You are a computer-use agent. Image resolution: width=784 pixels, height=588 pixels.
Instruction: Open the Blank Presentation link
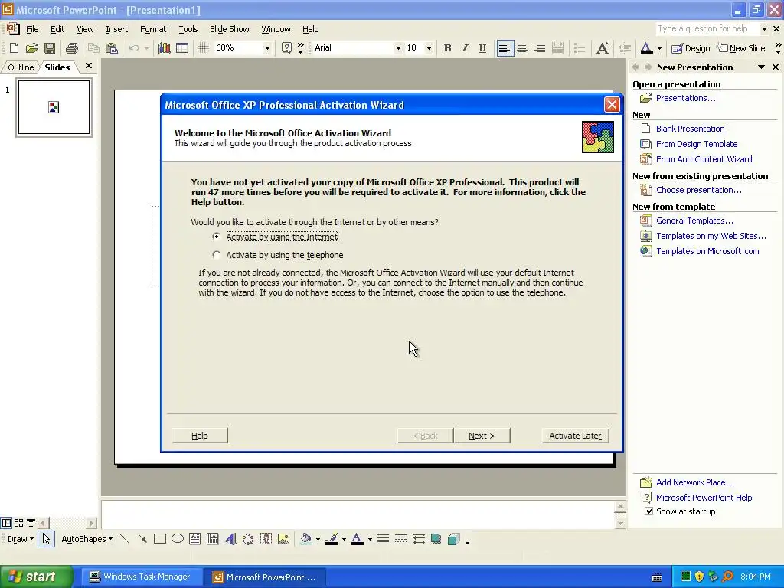[690, 129]
